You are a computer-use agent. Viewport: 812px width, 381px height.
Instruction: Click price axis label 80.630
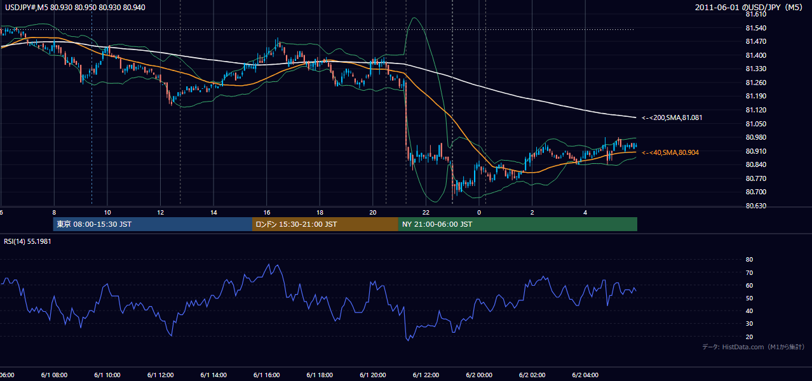pyautogui.click(x=755, y=206)
